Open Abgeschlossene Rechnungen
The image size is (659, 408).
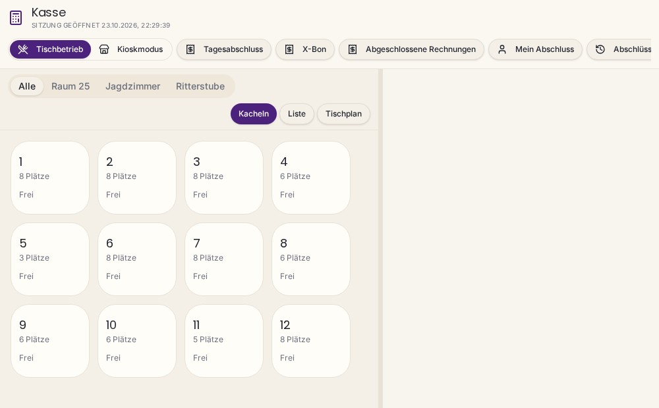(411, 49)
